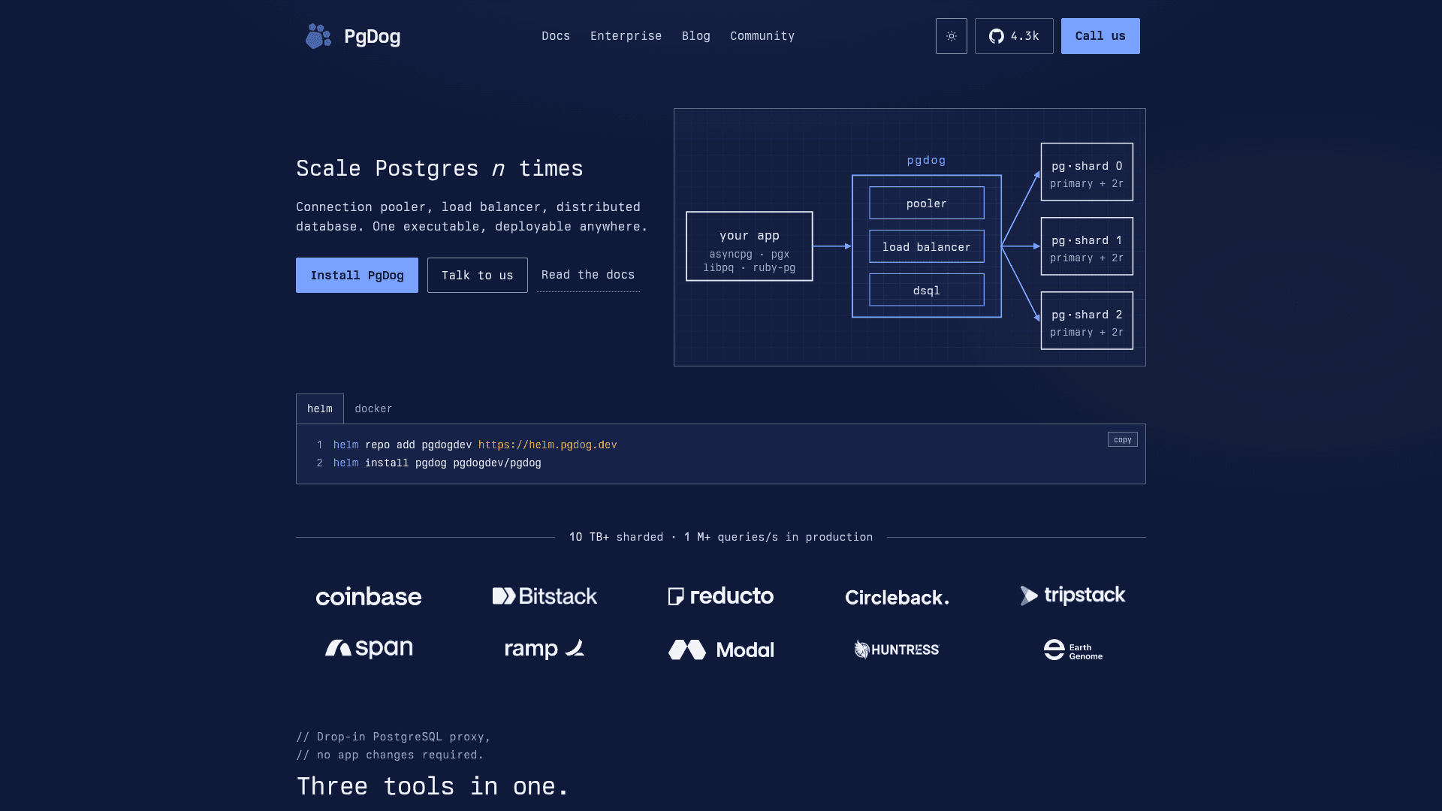Click the https://helm.pgdog.dev URL
The height and width of the screenshot is (811, 1442).
tap(548, 445)
